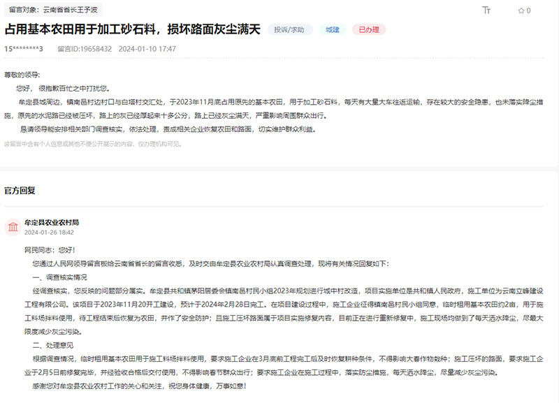Click the reply timestamp 2024-01-26 18:42
Image resolution: width=559 pixels, height=403 pixels.
click(x=49, y=233)
